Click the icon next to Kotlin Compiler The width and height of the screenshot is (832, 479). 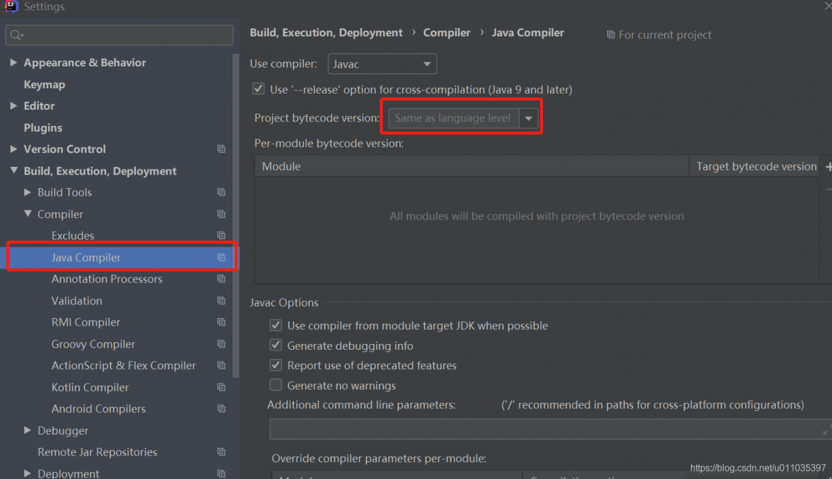point(221,387)
